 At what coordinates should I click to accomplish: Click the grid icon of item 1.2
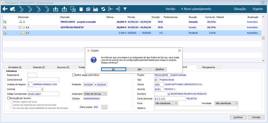click(20, 33)
